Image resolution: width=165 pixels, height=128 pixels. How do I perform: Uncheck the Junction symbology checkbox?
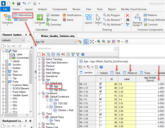point(7,64)
